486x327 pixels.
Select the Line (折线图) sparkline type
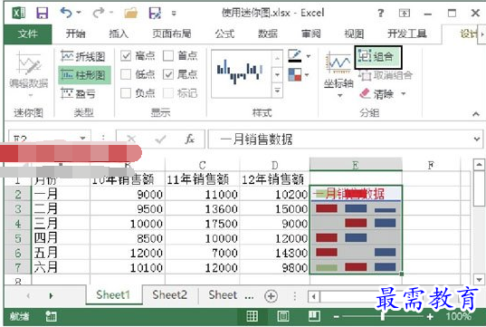click(82, 56)
